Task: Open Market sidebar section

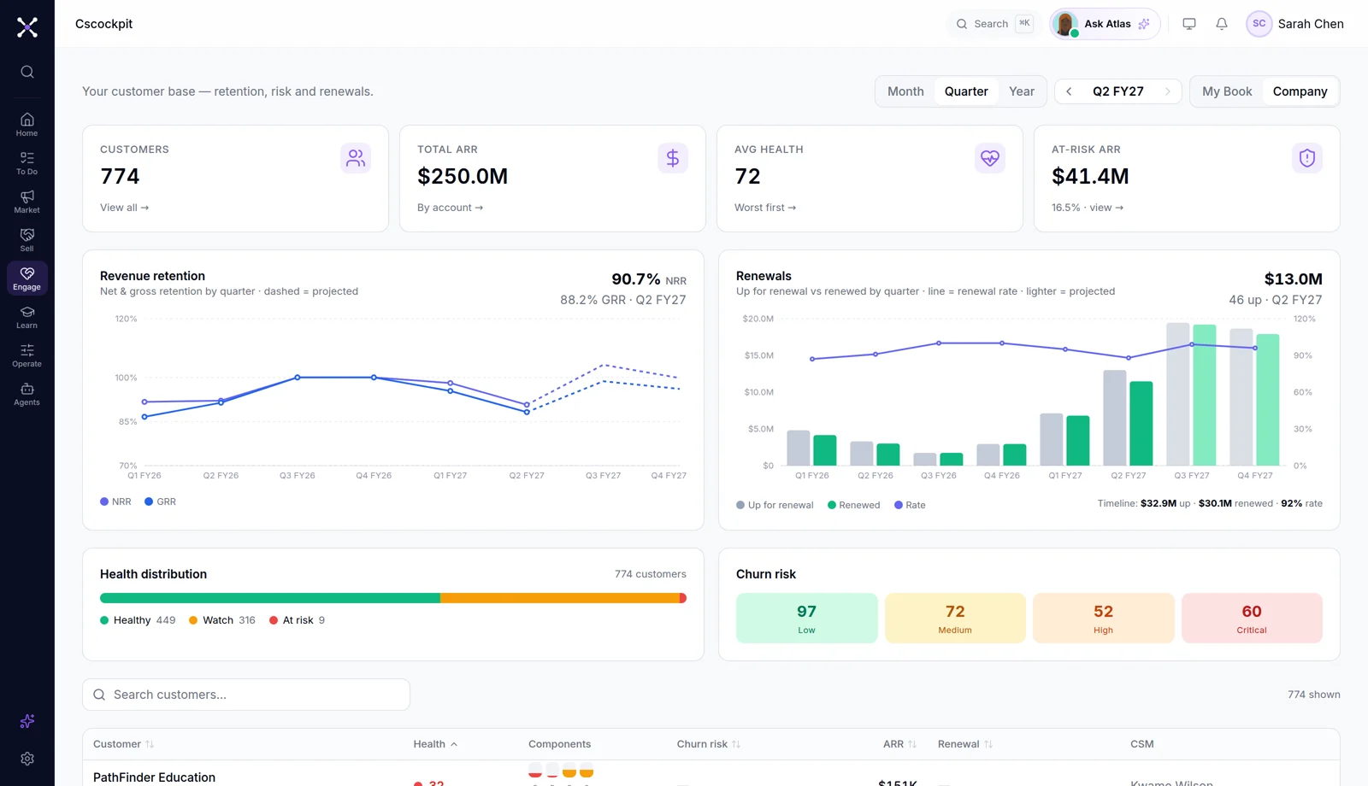Action: [x=27, y=201]
